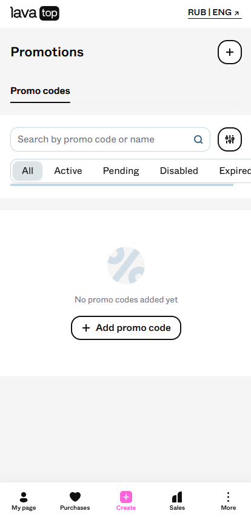Screen dimensions: 251x517
Task: Filter promo codes by Active
Action: coord(69,171)
